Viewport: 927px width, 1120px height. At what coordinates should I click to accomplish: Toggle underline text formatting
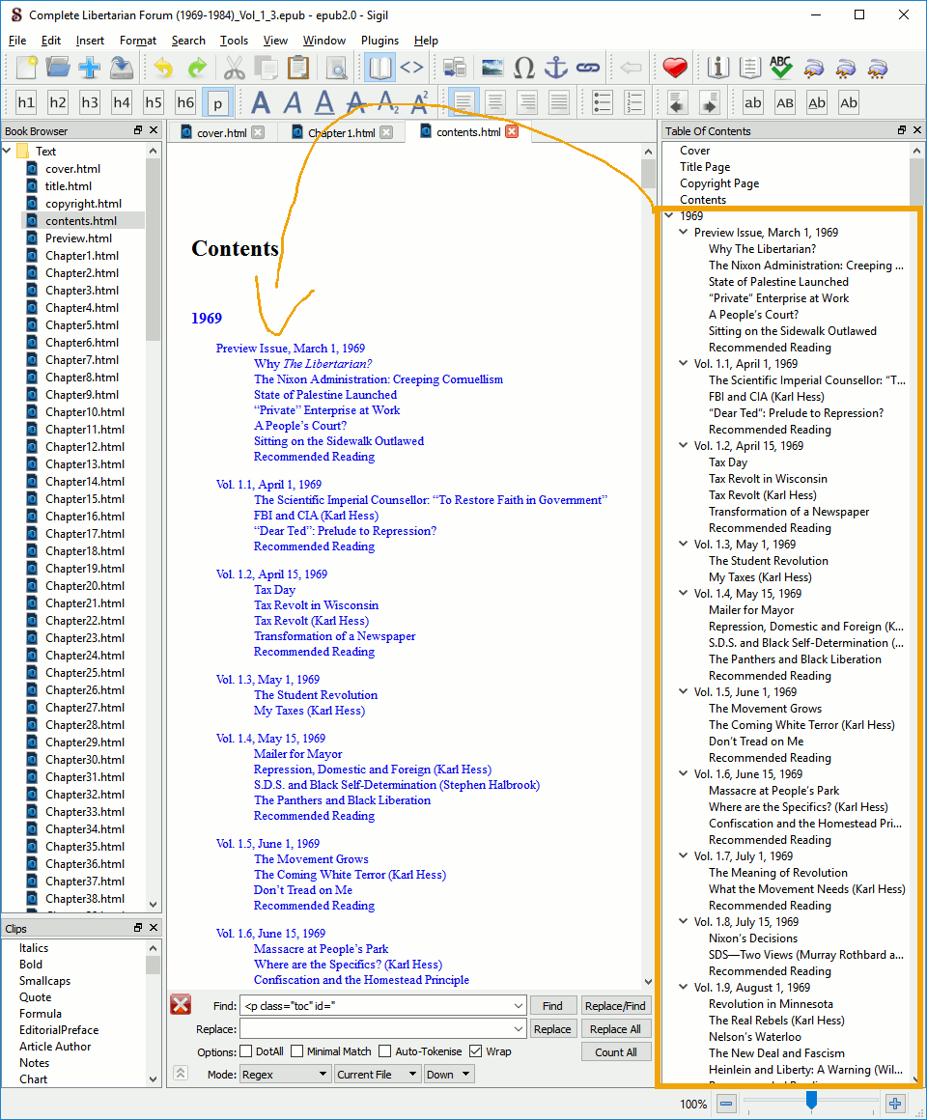pos(325,103)
